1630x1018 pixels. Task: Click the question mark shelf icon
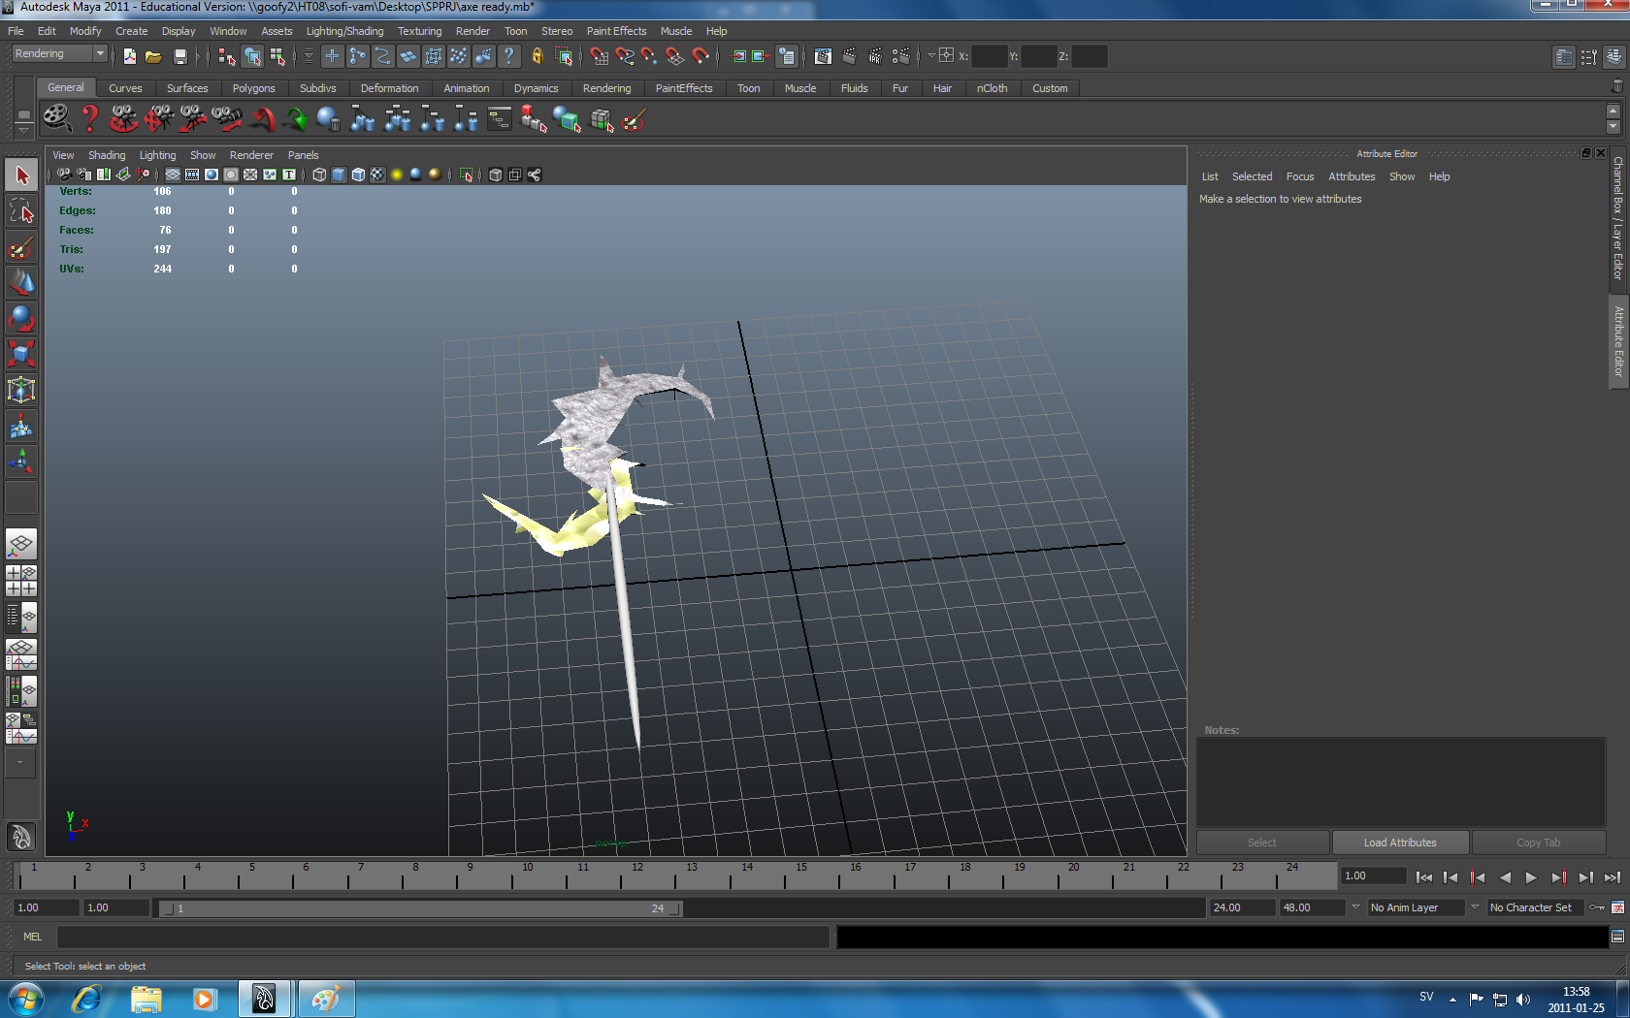point(90,118)
